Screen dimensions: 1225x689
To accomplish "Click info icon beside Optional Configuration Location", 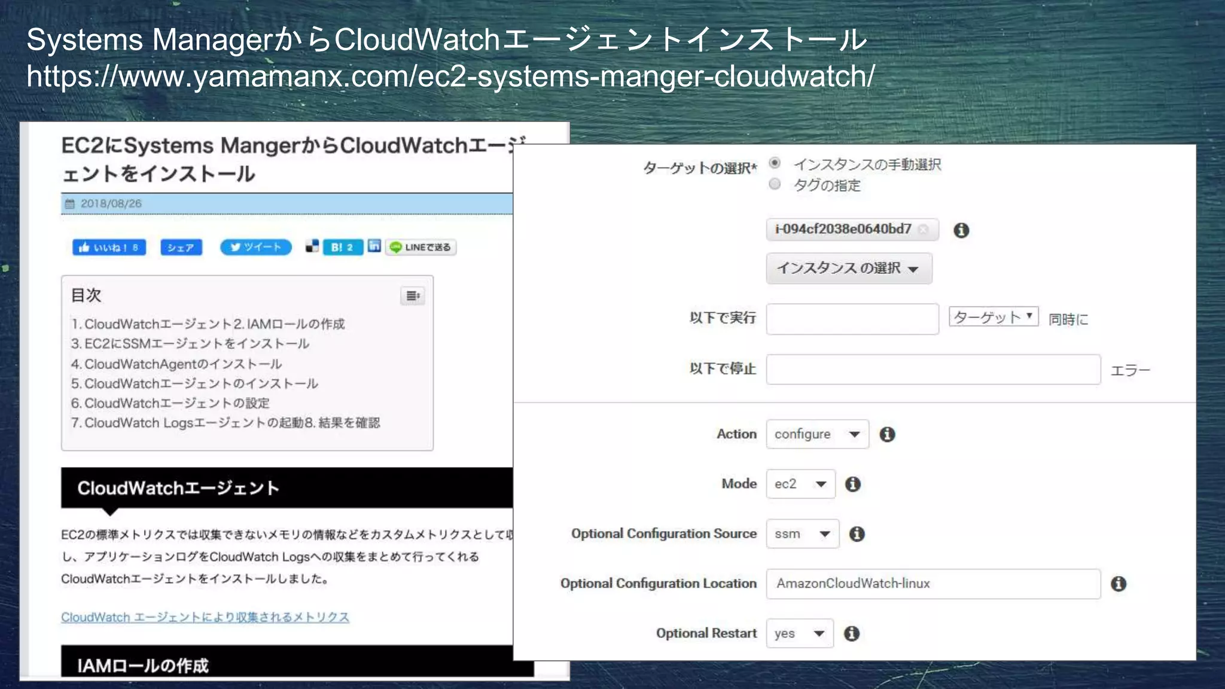I will [x=1119, y=584].
